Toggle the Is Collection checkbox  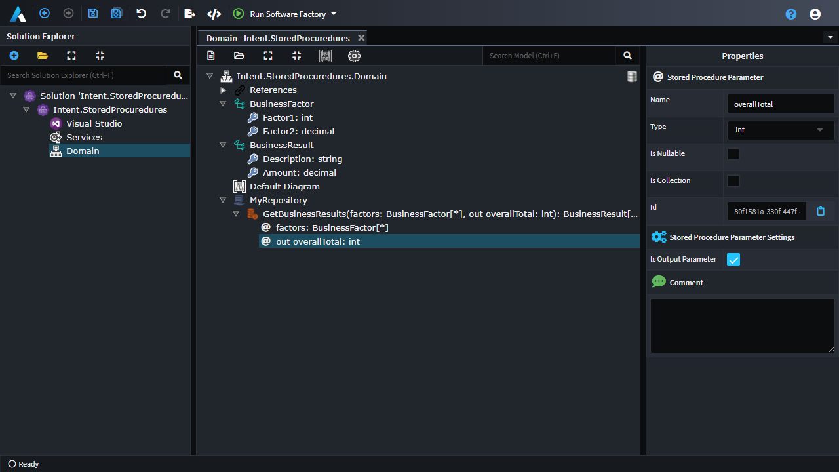[733, 181]
